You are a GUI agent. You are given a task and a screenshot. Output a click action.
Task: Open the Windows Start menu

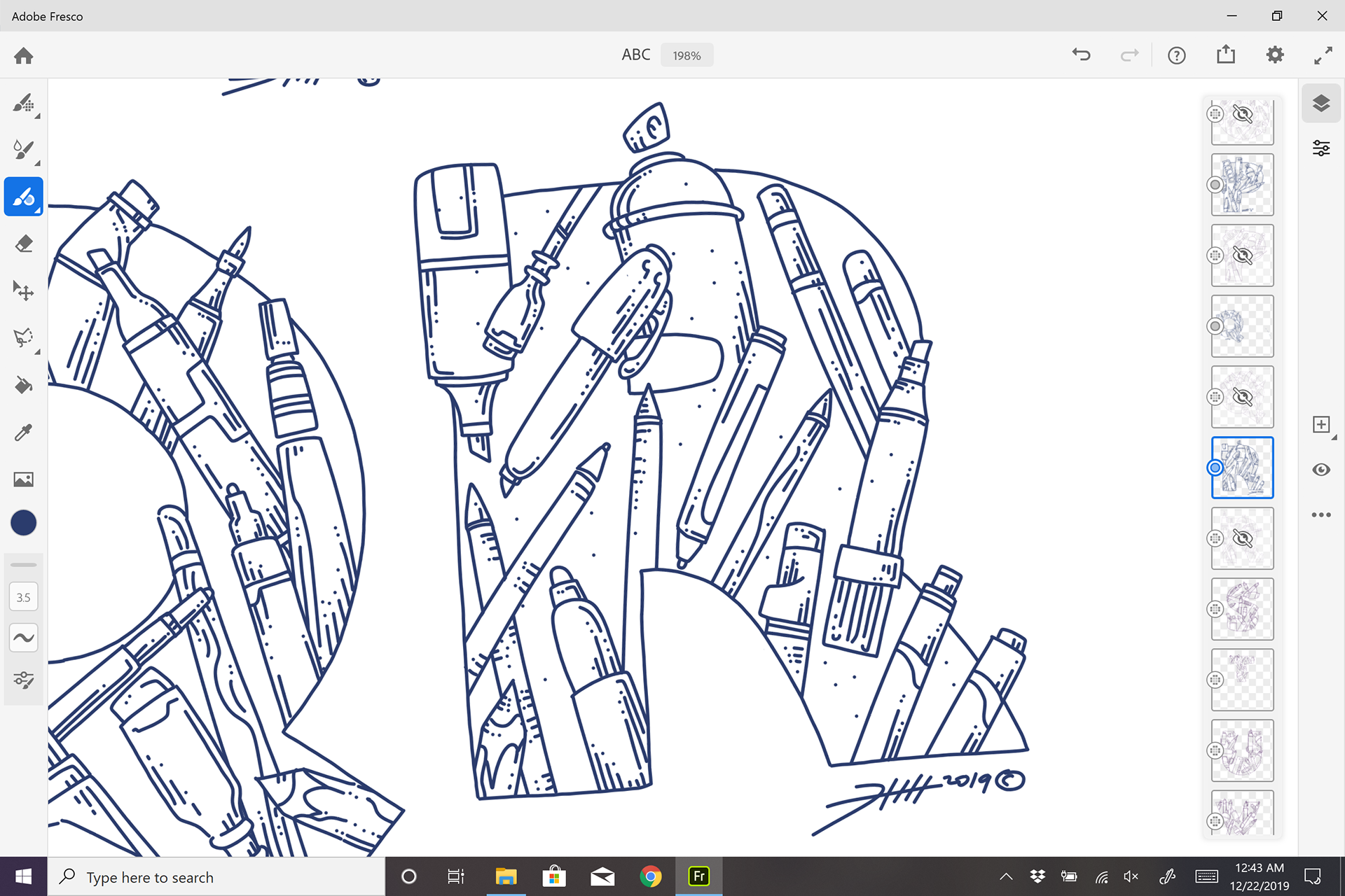(23, 876)
